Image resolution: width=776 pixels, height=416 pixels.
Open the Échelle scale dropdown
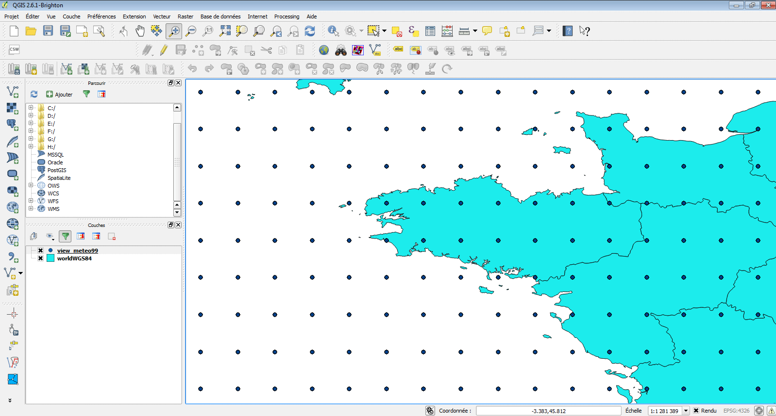pyautogui.click(x=686, y=411)
